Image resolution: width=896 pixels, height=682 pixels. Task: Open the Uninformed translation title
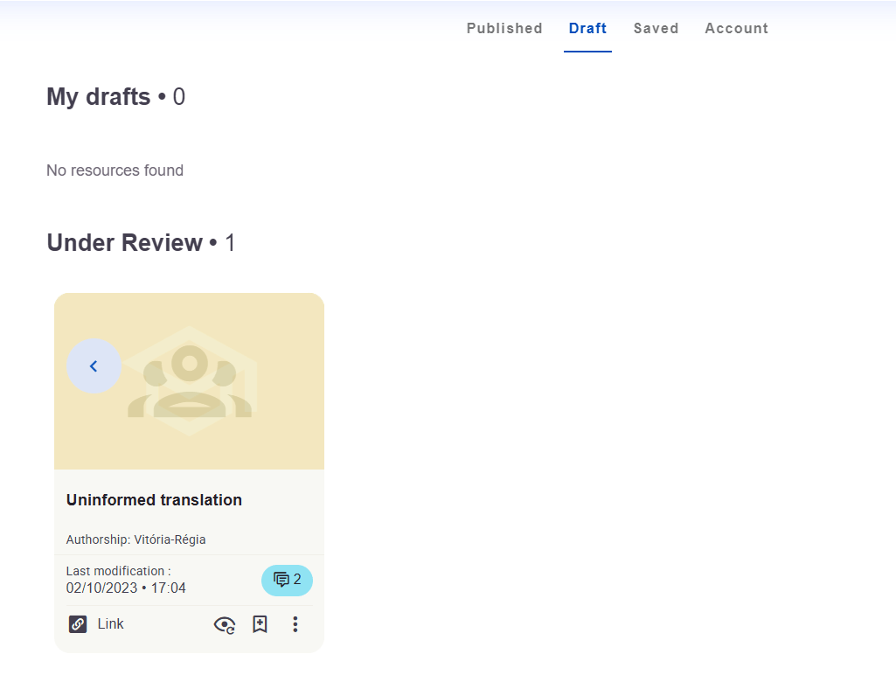(154, 500)
